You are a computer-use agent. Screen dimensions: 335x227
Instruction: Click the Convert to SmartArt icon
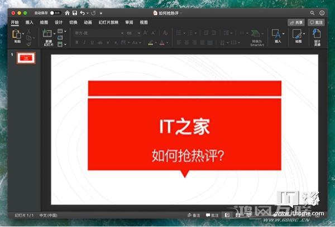(256, 33)
